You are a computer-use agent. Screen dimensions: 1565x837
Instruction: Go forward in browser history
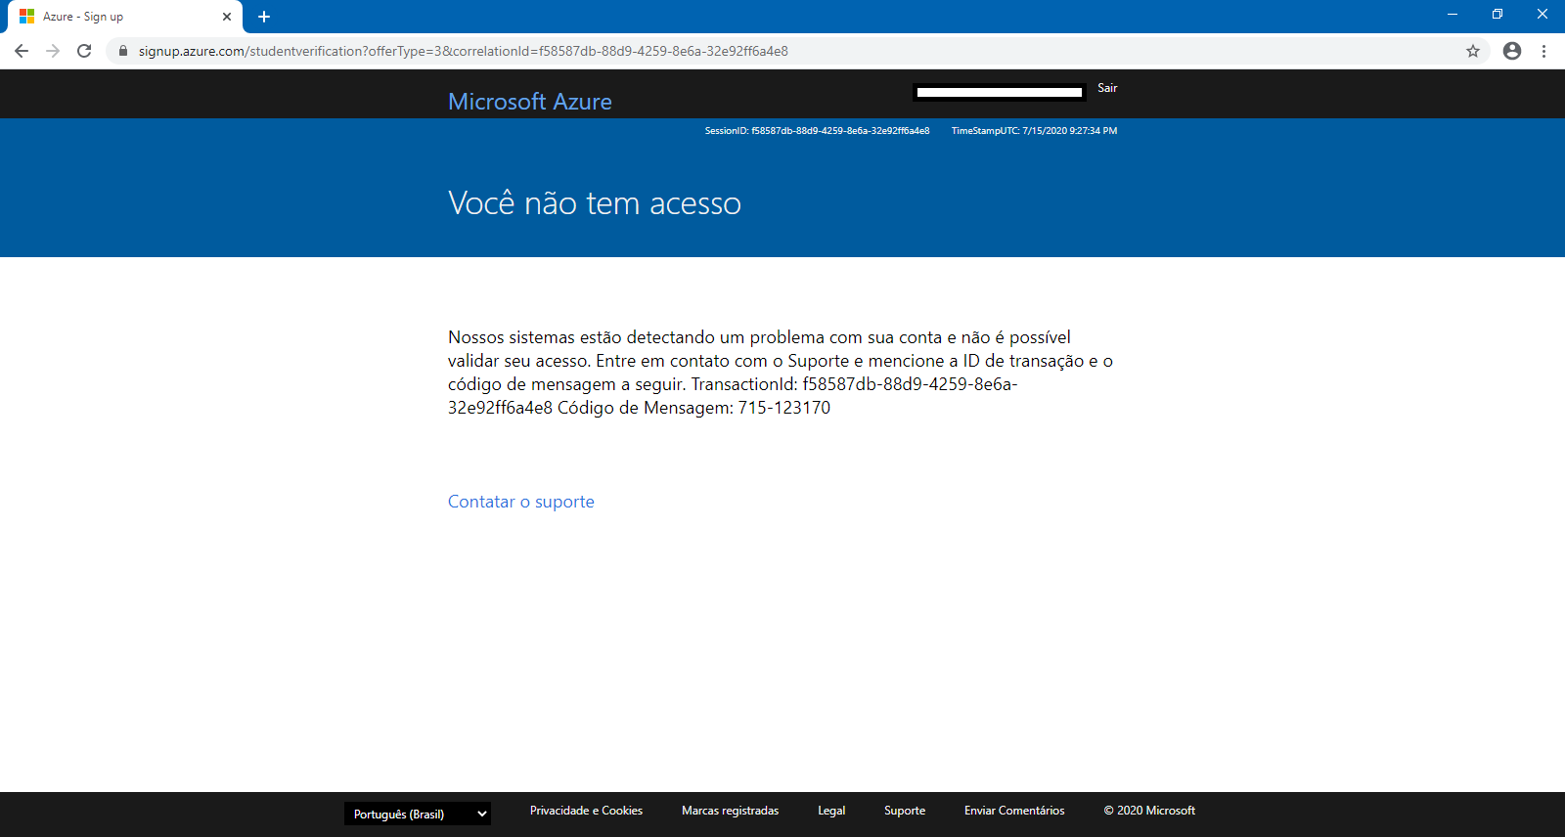(53, 51)
